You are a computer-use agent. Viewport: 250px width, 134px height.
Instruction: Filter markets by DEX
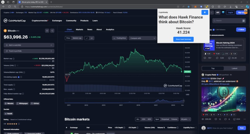[149, 119]
